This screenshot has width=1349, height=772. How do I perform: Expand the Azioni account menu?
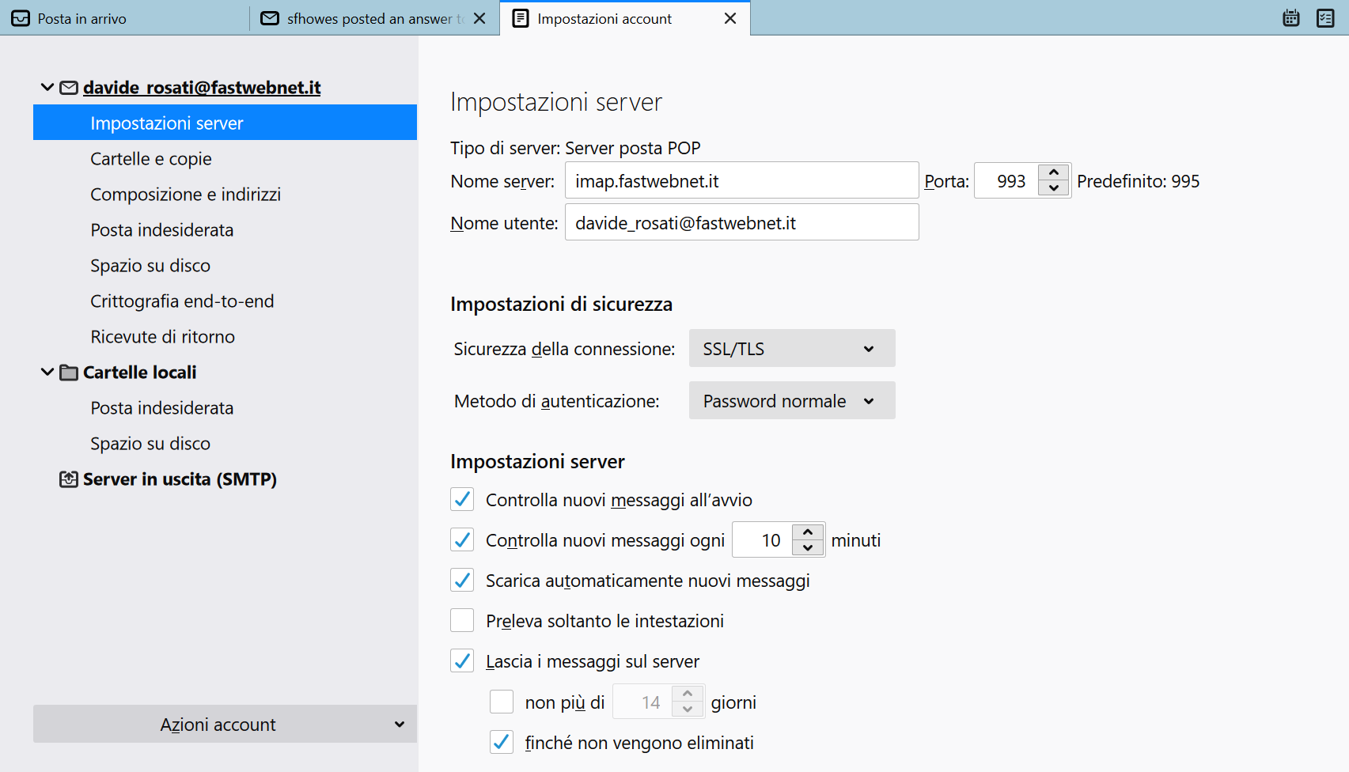click(x=225, y=725)
